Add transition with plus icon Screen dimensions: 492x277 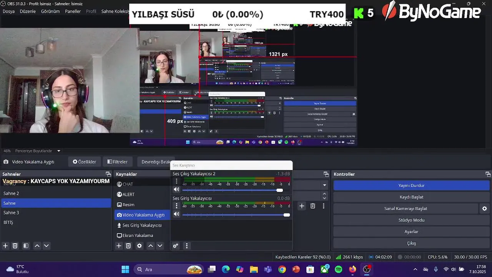[x=302, y=206]
